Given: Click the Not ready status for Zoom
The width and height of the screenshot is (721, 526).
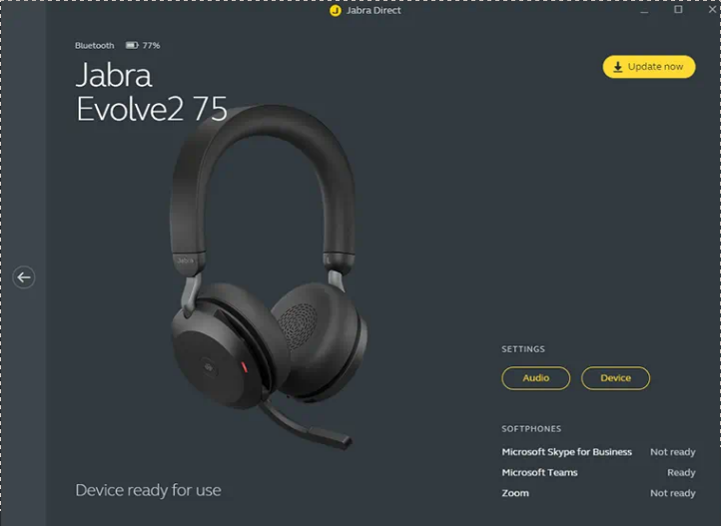Looking at the screenshot, I should tap(673, 493).
